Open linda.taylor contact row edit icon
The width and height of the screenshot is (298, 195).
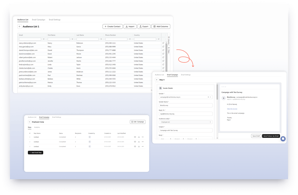pyautogui.click(x=163, y=65)
